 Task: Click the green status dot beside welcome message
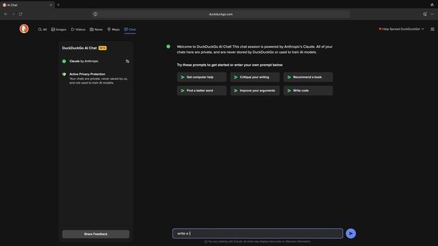coord(168,46)
